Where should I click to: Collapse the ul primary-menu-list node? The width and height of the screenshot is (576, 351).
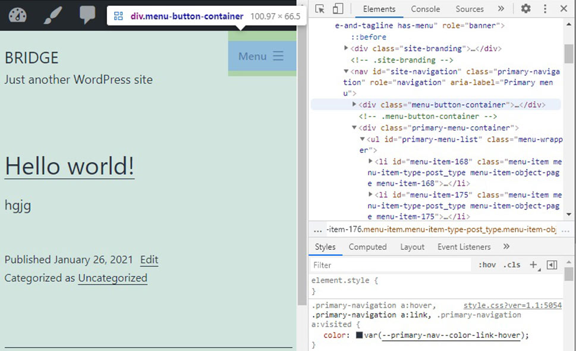click(x=362, y=139)
